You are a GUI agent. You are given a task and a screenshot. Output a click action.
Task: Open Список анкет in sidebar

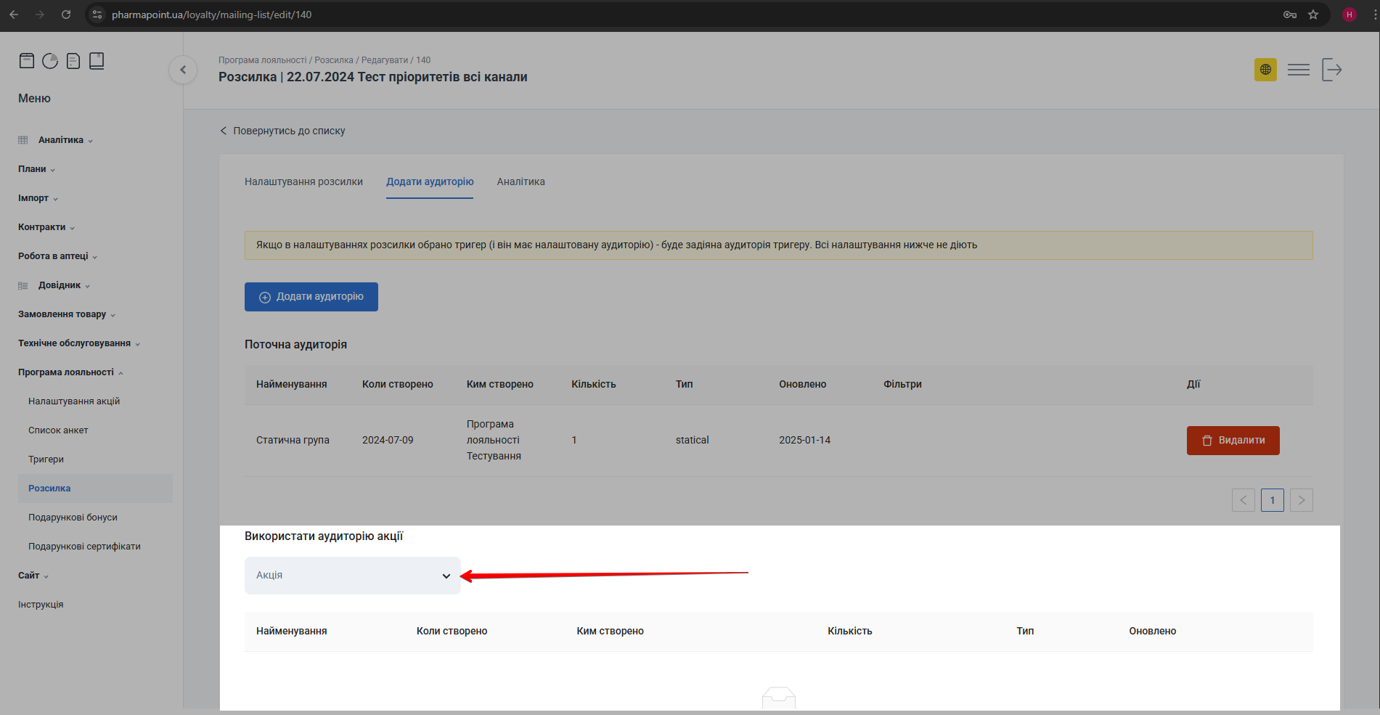click(x=58, y=430)
